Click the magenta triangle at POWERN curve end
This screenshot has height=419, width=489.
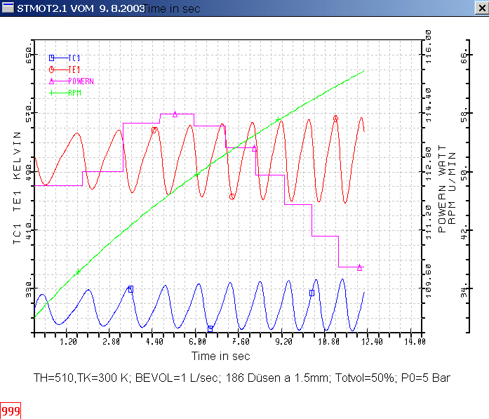[x=359, y=267]
